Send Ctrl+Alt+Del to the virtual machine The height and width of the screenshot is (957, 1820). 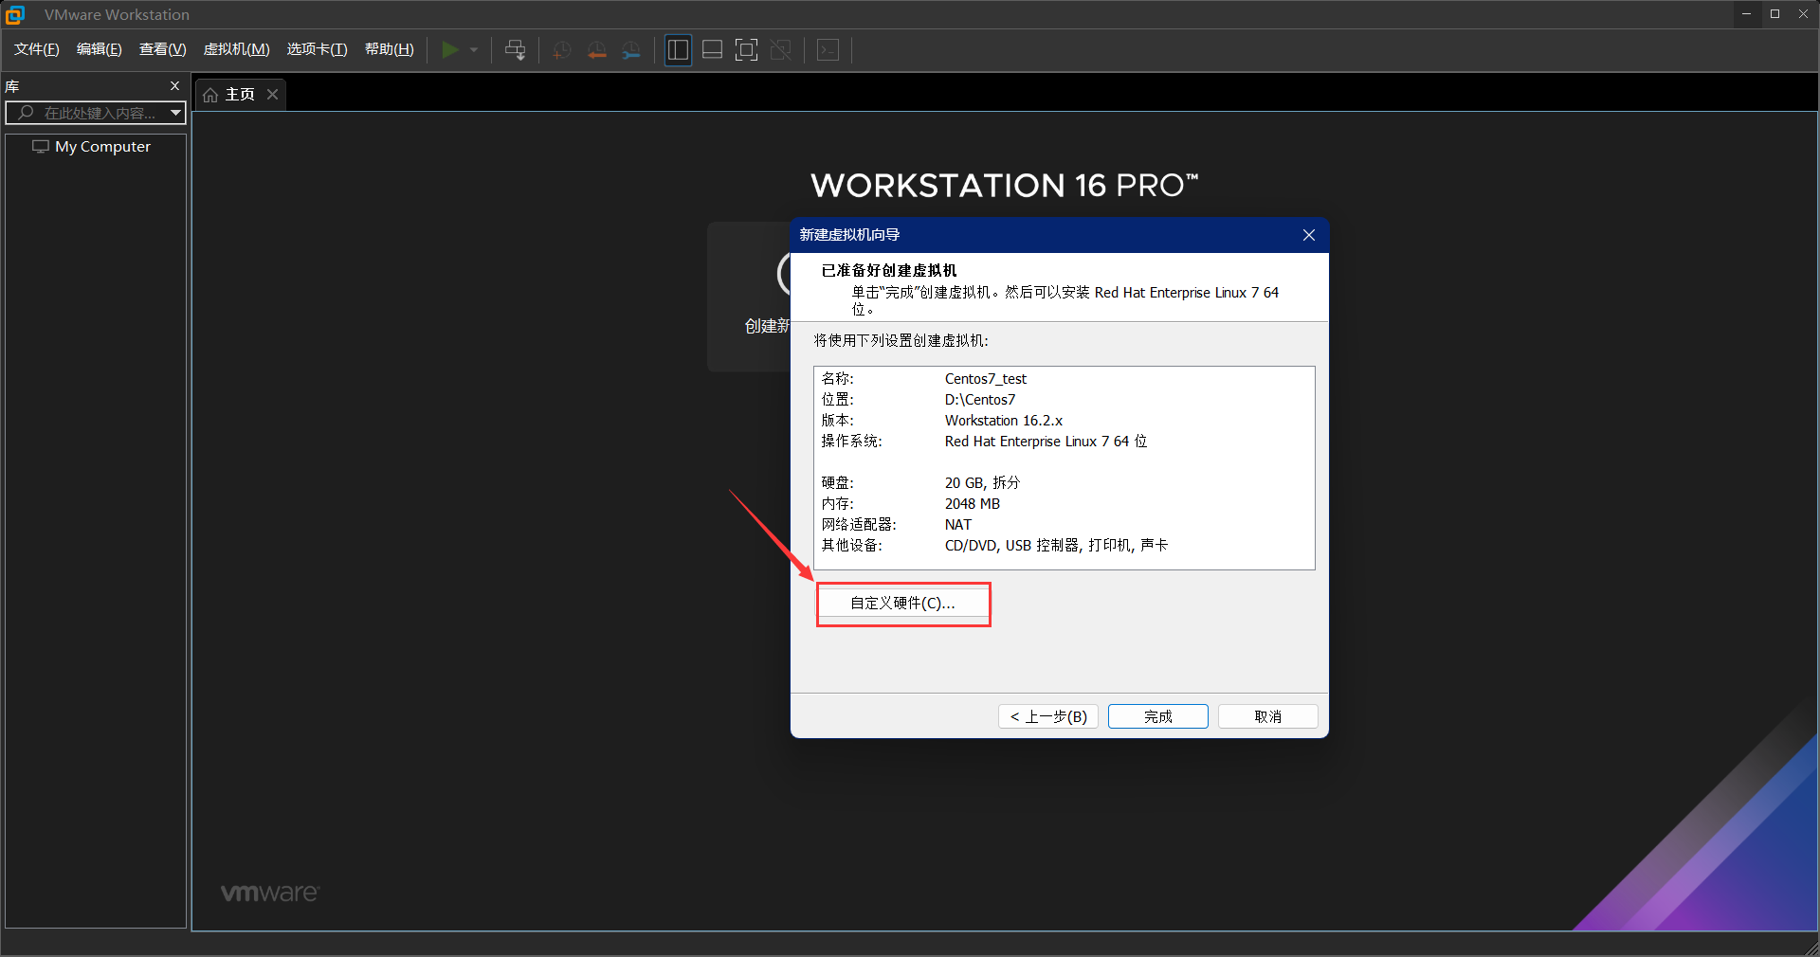(x=515, y=49)
